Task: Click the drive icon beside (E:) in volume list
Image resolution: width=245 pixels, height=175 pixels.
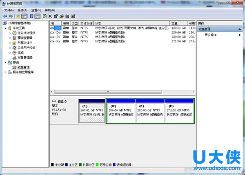Action: coord(52,37)
